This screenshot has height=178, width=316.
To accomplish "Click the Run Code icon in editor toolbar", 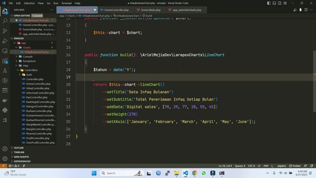I will click(x=295, y=10).
